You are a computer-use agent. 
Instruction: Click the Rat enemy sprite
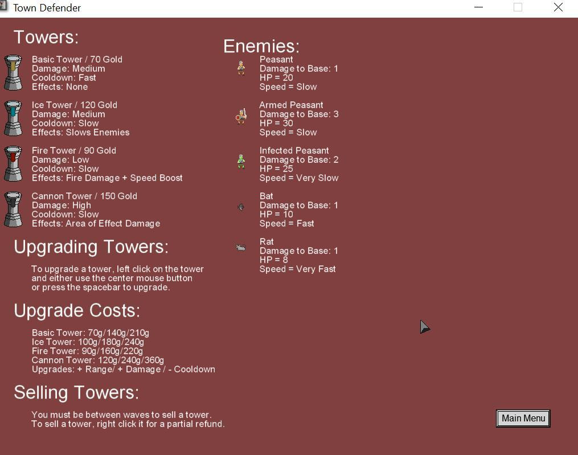coord(241,247)
